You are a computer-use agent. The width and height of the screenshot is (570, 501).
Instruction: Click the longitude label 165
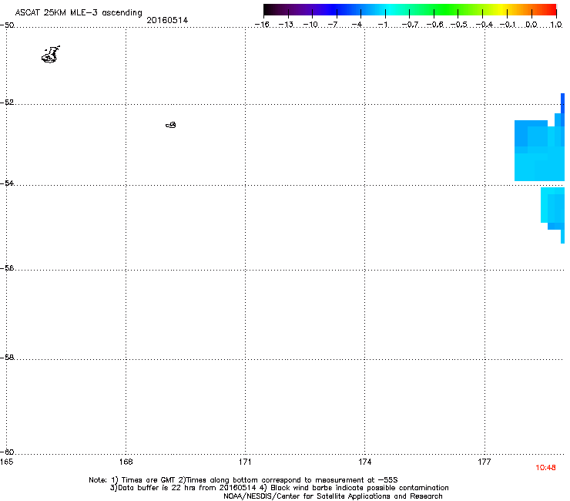click(6, 462)
